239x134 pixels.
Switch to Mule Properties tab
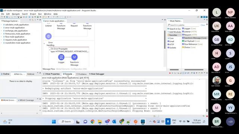(x=52, y=74)
